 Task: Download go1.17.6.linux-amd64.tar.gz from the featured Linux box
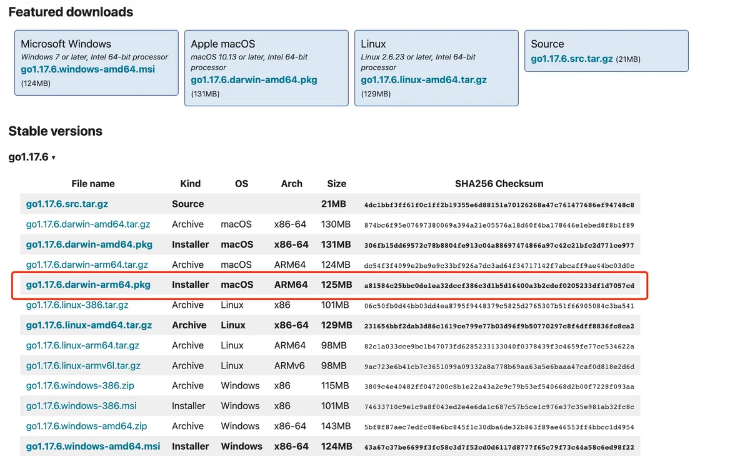point(424,80)
